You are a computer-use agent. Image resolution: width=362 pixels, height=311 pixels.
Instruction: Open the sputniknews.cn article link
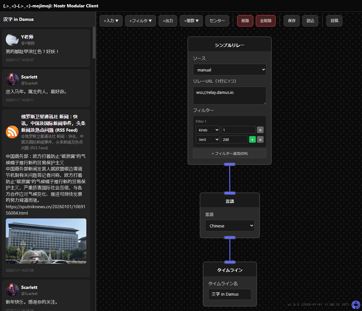click(46, 210)
